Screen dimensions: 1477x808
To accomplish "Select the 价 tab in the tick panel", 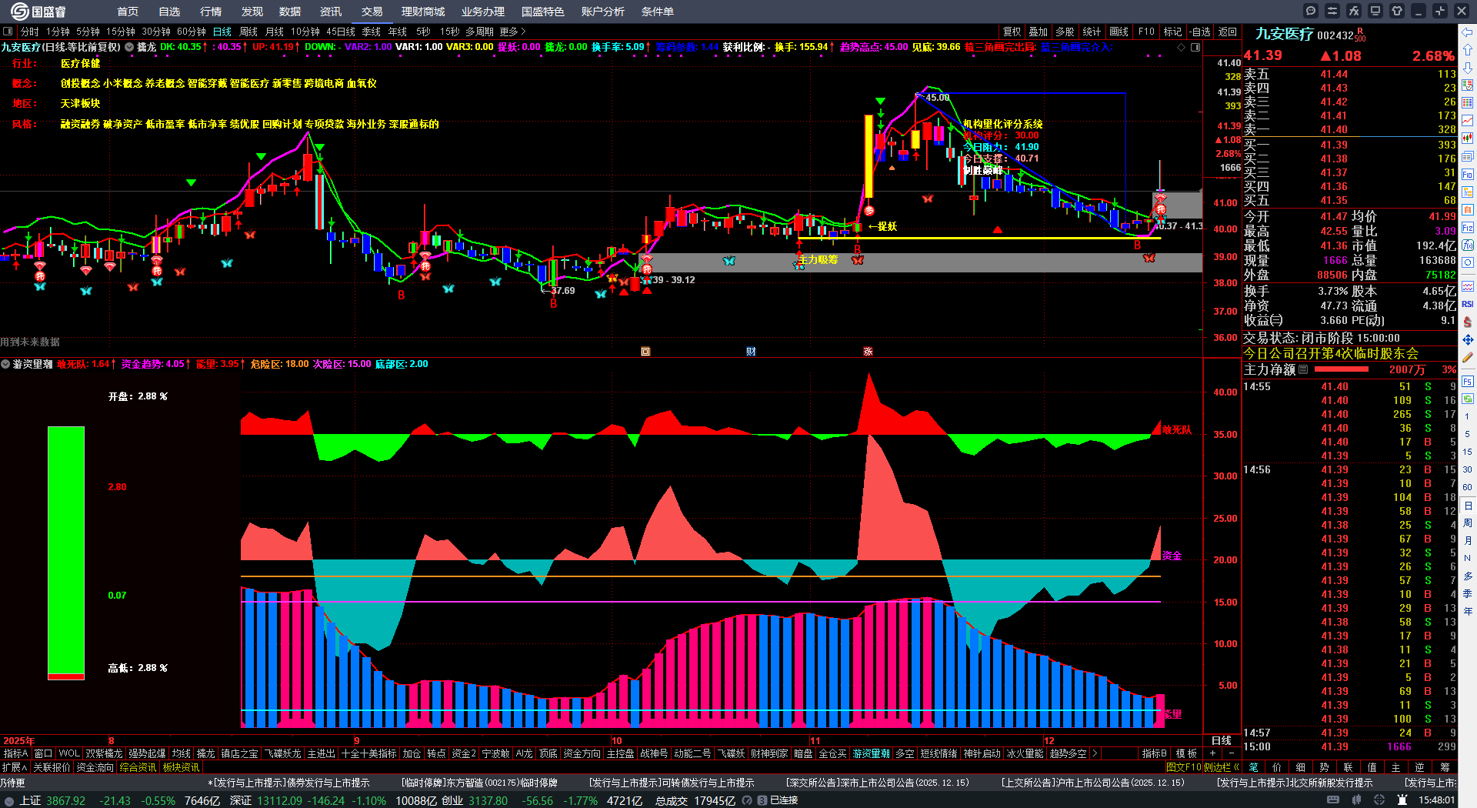I will 1277,767.
